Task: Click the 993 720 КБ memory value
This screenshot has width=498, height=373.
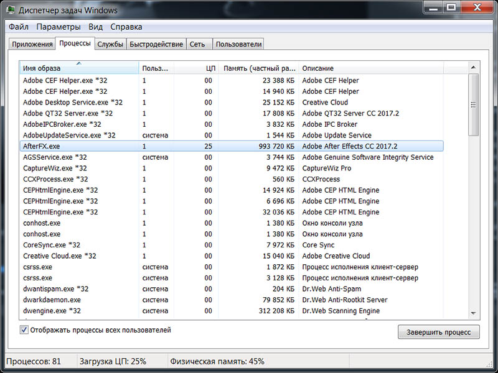Action: (x=276, y=146)
